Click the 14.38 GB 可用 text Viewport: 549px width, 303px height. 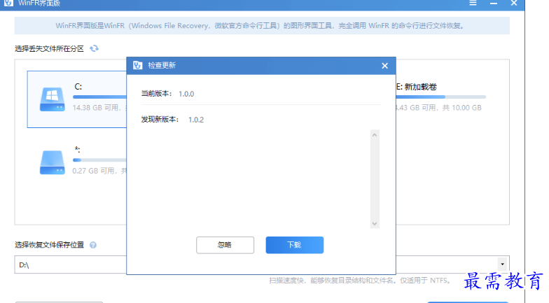pos(95,108)
